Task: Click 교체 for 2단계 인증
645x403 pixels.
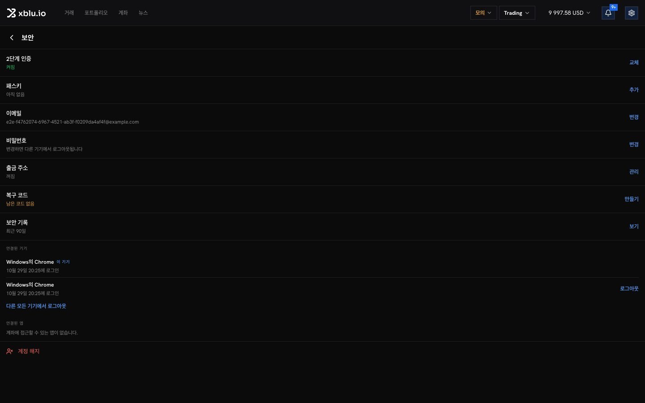Action: pyautogui.click(x=634, y=63)
